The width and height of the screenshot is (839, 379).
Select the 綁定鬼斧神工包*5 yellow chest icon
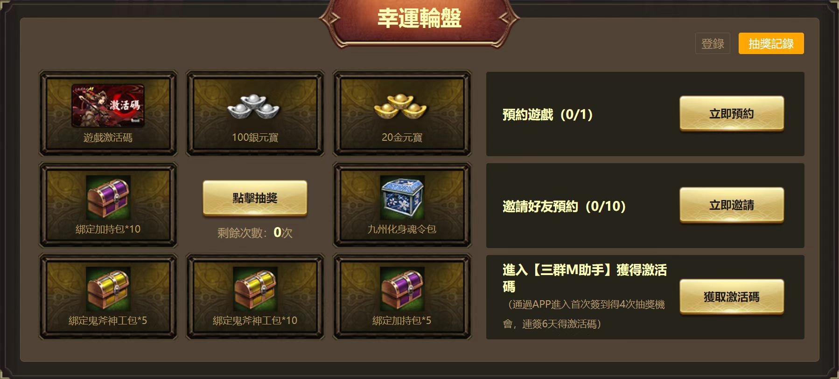[108, 289]
